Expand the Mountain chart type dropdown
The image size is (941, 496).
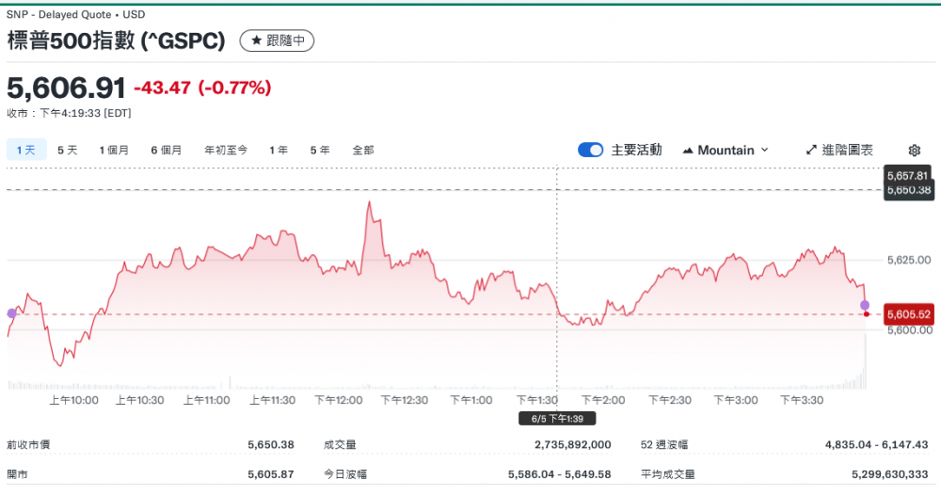tap(726, 150)
